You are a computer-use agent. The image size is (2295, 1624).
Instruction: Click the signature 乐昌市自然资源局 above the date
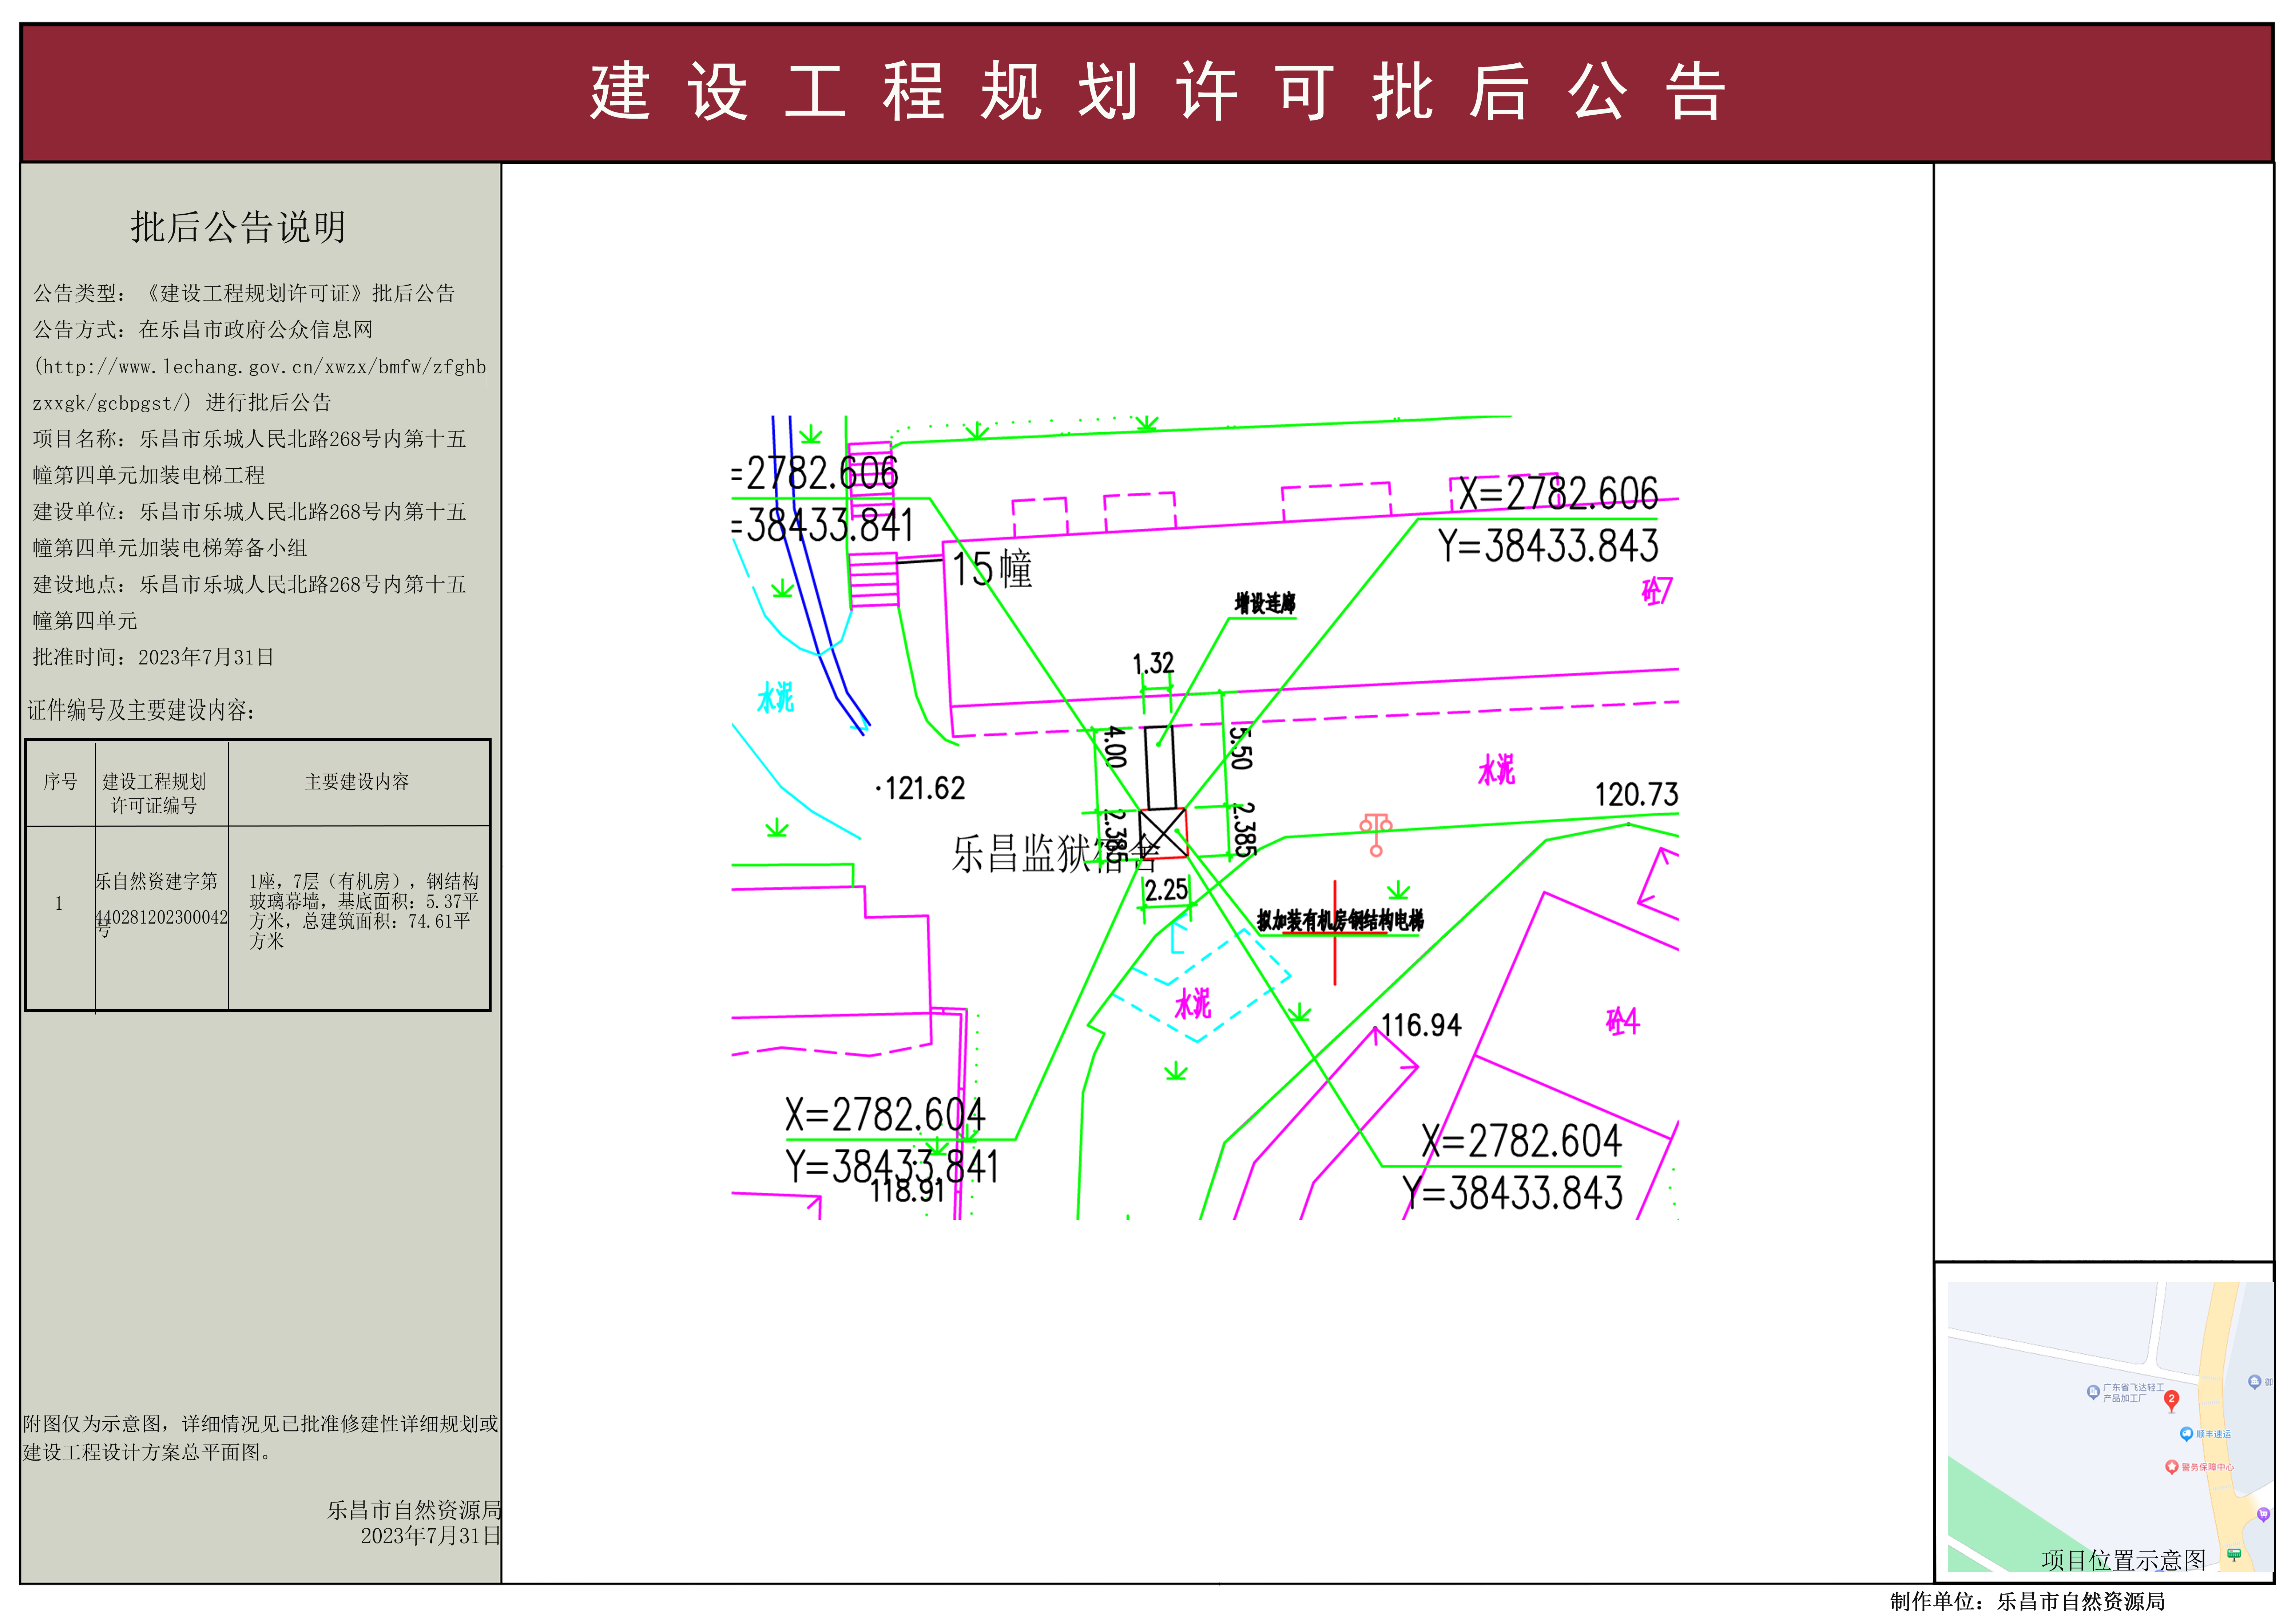pos(414,1510)
